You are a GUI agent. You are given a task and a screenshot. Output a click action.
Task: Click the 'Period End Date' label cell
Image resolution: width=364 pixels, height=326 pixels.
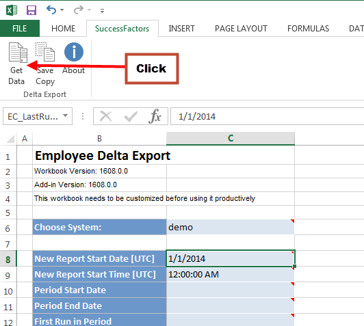pyautogui.click(x=100, y=305)
